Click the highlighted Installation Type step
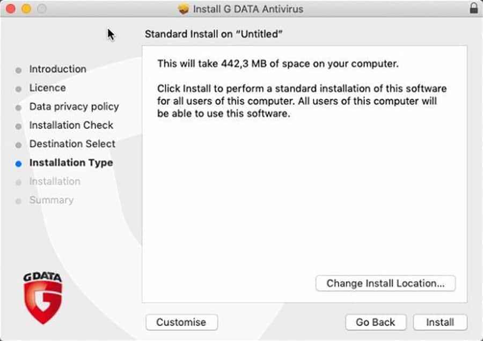 [71, 162]
